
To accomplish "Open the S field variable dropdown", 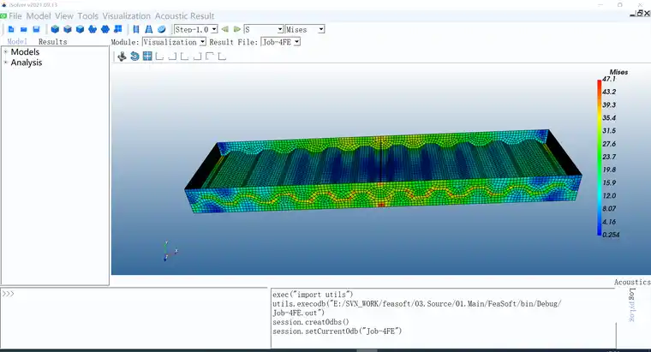I will tap(264, 29).
